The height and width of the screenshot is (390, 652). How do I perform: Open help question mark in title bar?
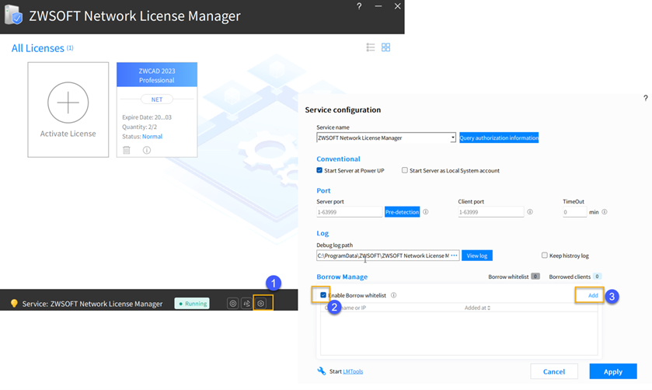click(x=359, y=6)
